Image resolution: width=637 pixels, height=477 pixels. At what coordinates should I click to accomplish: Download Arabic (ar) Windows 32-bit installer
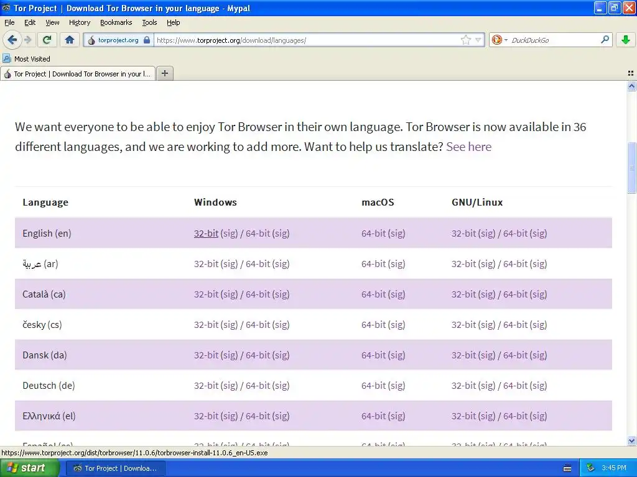206,263
